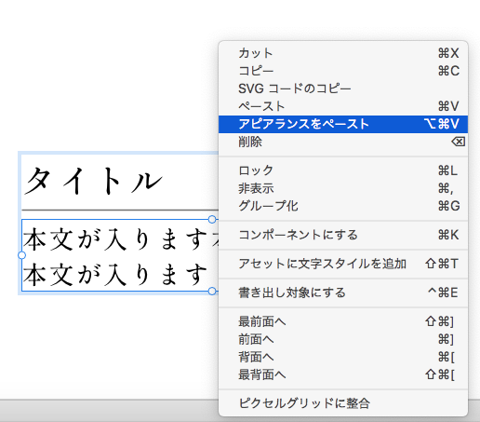Click 削除 menu entry
This screenshot has height=422, width=480.
[x=343, y=142]
